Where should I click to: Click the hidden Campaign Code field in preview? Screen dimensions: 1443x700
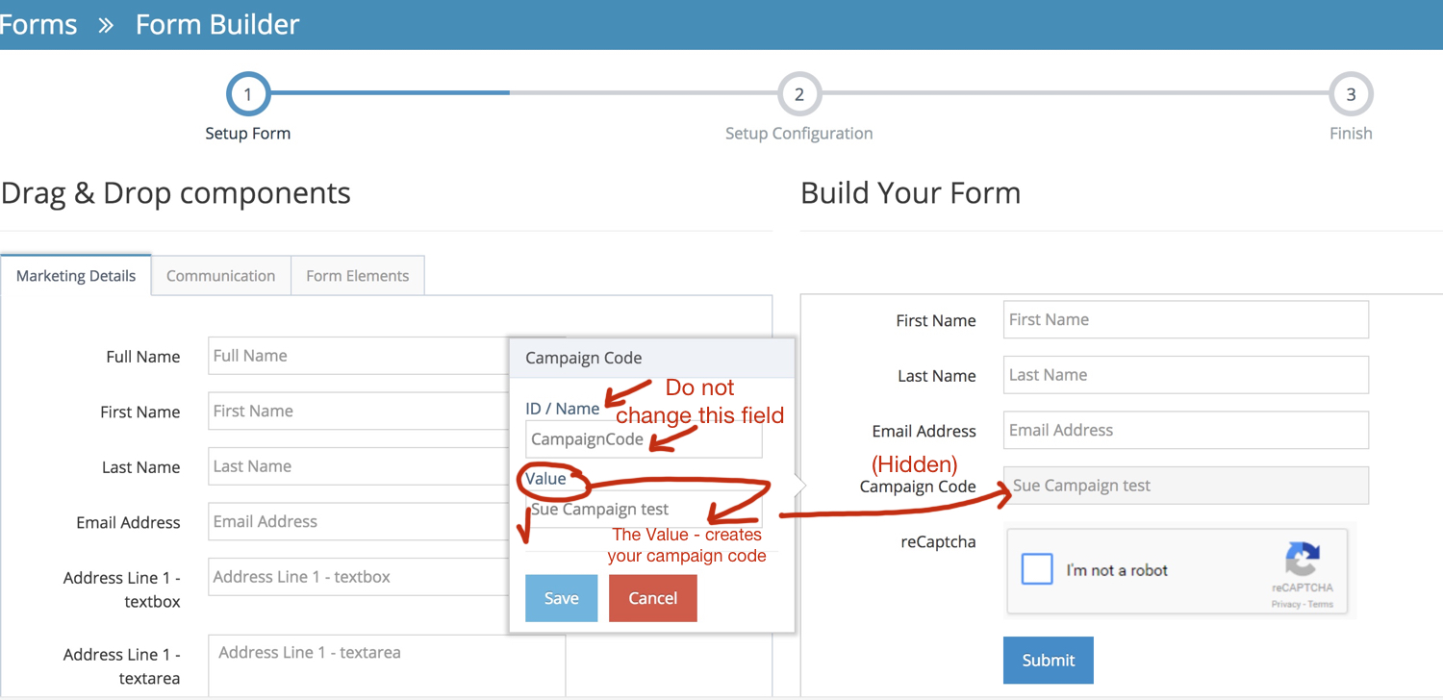coord(1185,486)
